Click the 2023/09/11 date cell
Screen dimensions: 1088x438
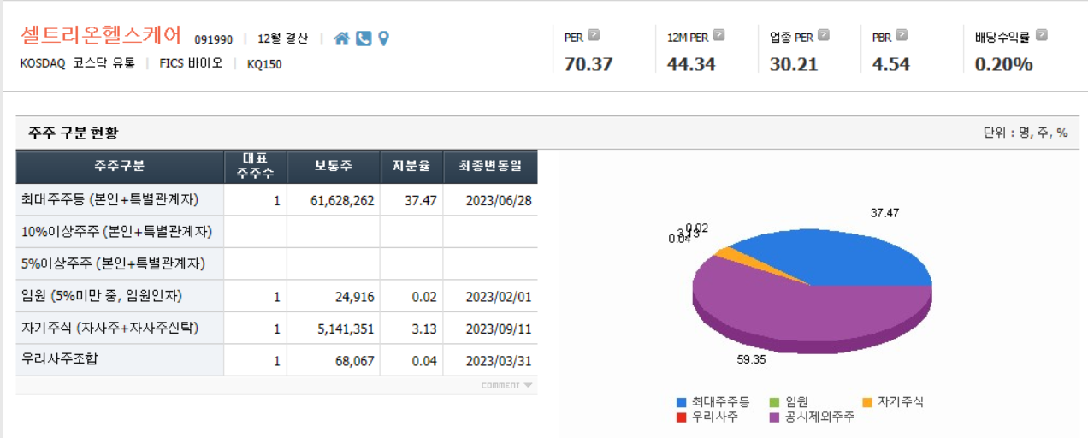click(x=490, y=328)
